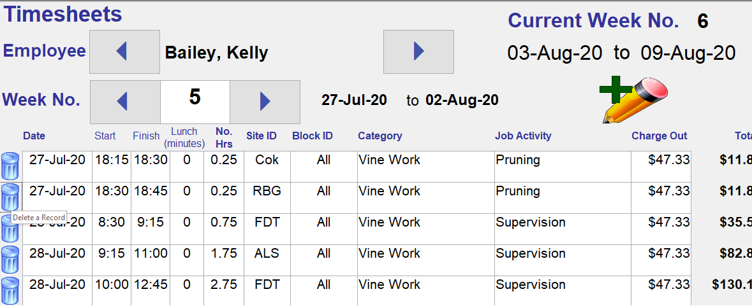Add new timesheet entry with pencil icon
752x308 pixels.
[x=634, y=100]
